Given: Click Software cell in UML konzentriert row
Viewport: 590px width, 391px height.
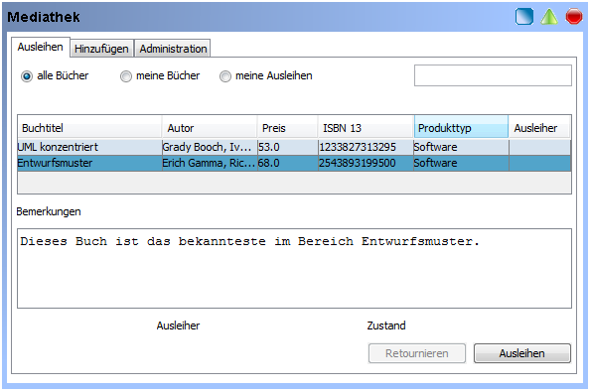Looking at the screenshot, I should (461, 147).
